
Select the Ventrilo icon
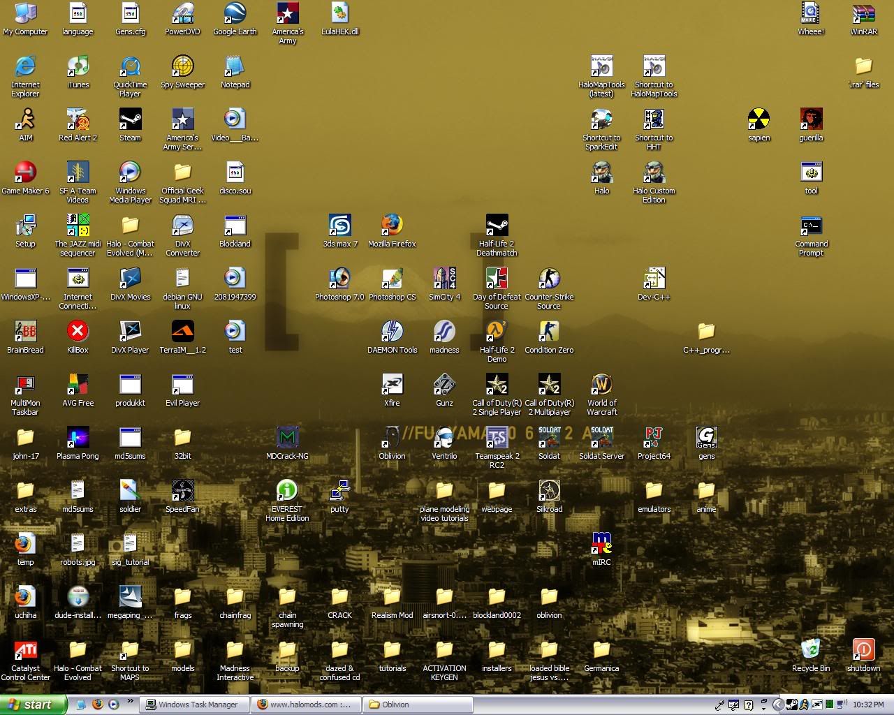(444, 443)
